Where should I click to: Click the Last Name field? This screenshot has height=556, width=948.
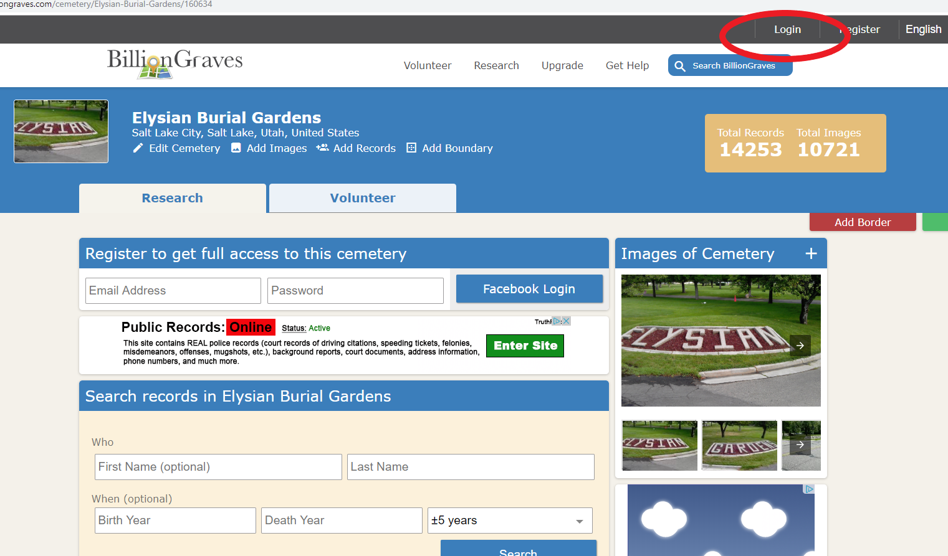(471, 467)
